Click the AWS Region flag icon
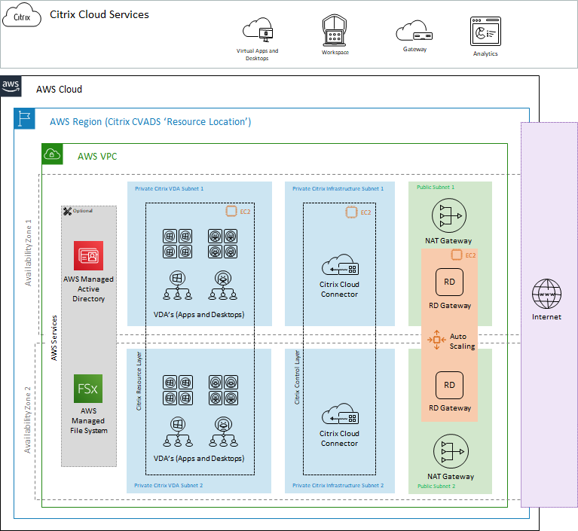The width and height of the screenshot is (578, 531). pos(25,118)
